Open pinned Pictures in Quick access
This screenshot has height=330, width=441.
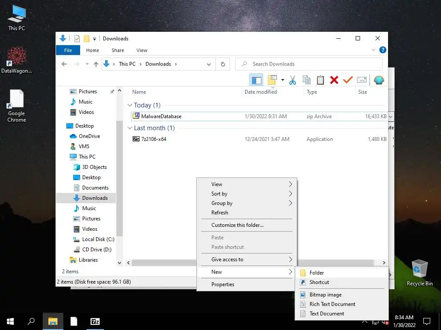(x=87, y=92)
